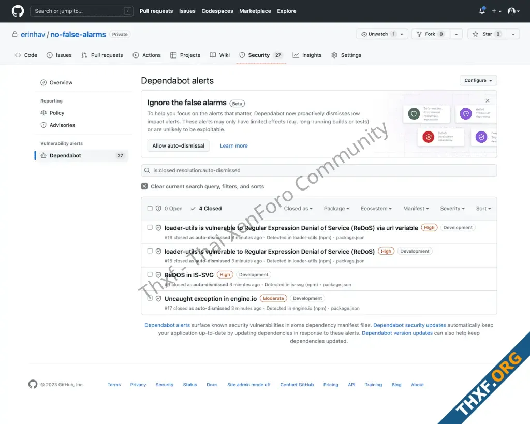The width and height of the screenshot is (530, 424).
Task: Click Allow auto-dismissal button
Action: point(178,145)
